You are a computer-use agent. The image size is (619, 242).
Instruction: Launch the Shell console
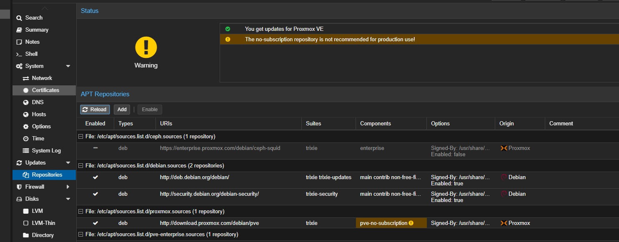44,54
